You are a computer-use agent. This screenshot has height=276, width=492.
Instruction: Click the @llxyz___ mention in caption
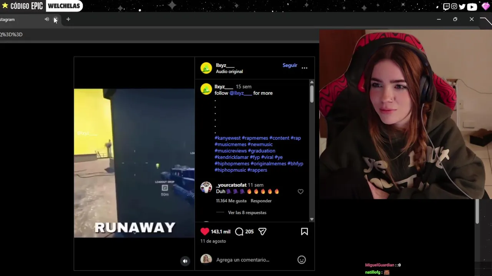pyautogui.click(x=241, y=93)
